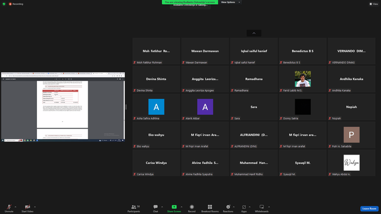Screen dimensions: 381x214
Task: Click the green encryption shield icon
Action: [x=4, y=4]
